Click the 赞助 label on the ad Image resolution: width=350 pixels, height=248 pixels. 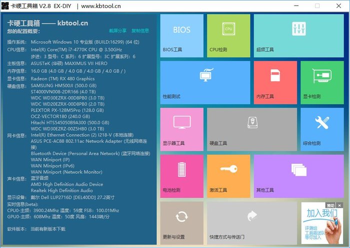click(330, 205)
